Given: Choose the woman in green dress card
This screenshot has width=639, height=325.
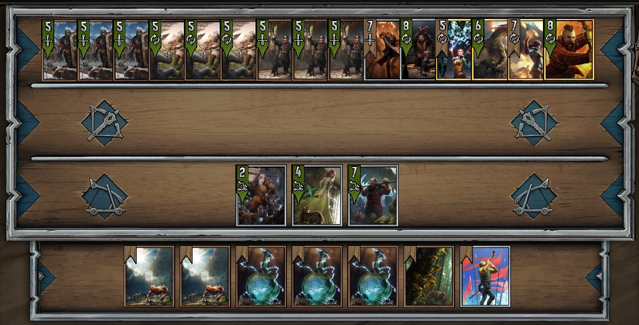Looking at the screenshot, I should pyautogui.click(x=317, y=195).
